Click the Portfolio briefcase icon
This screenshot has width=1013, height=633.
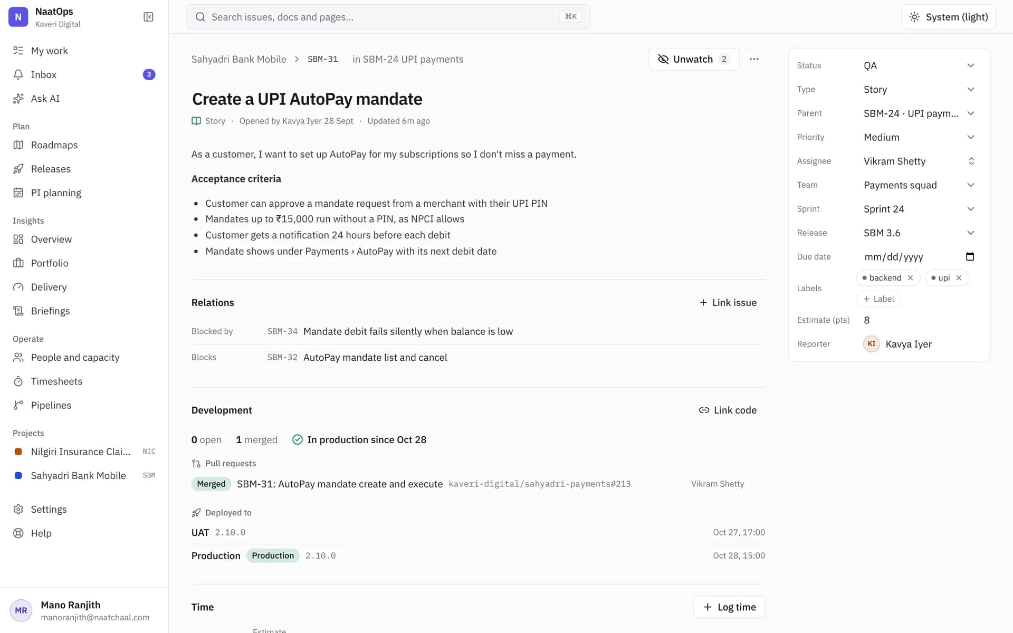(x=18, y=263)
